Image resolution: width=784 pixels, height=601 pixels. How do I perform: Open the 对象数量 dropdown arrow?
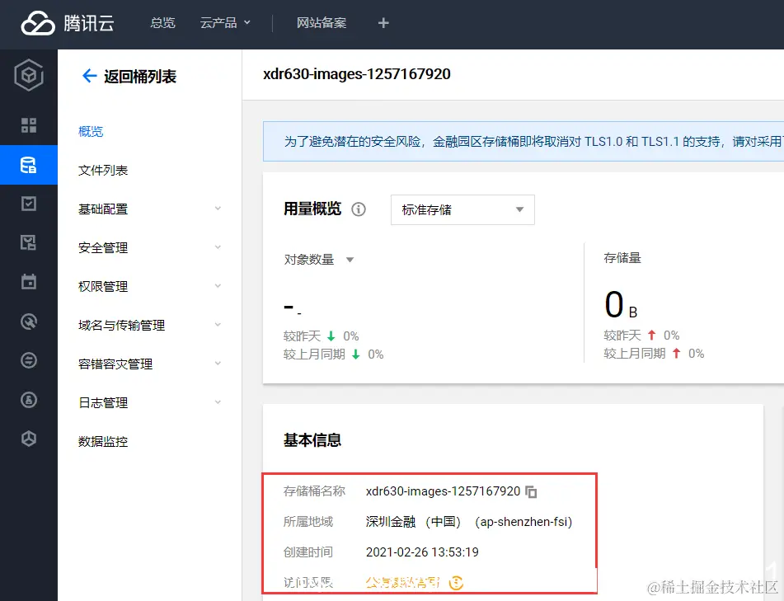tap(350, 260)
